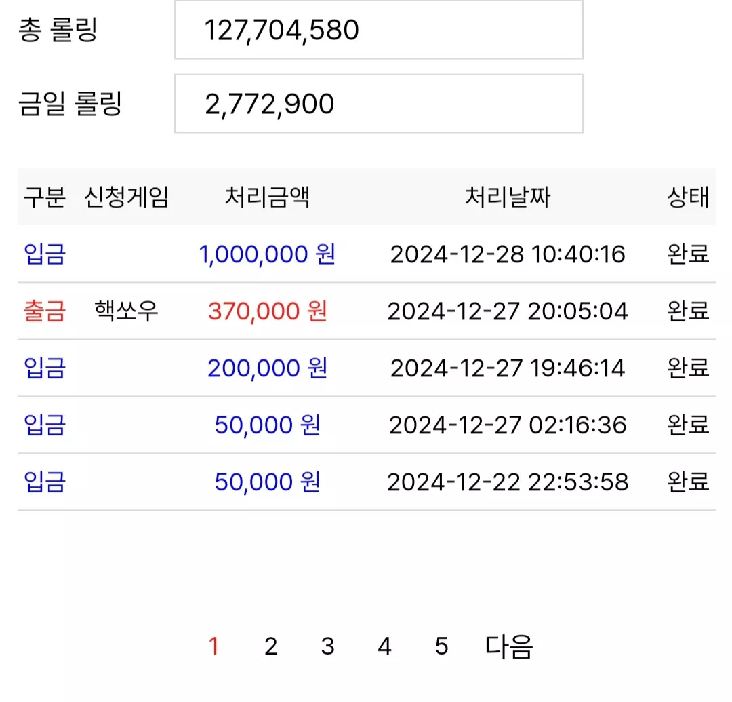The height and width of the screenshot is (702, 732).
Task: Click the 370,000 원 withdrawal amount
Action: click(x=268, y=311)
